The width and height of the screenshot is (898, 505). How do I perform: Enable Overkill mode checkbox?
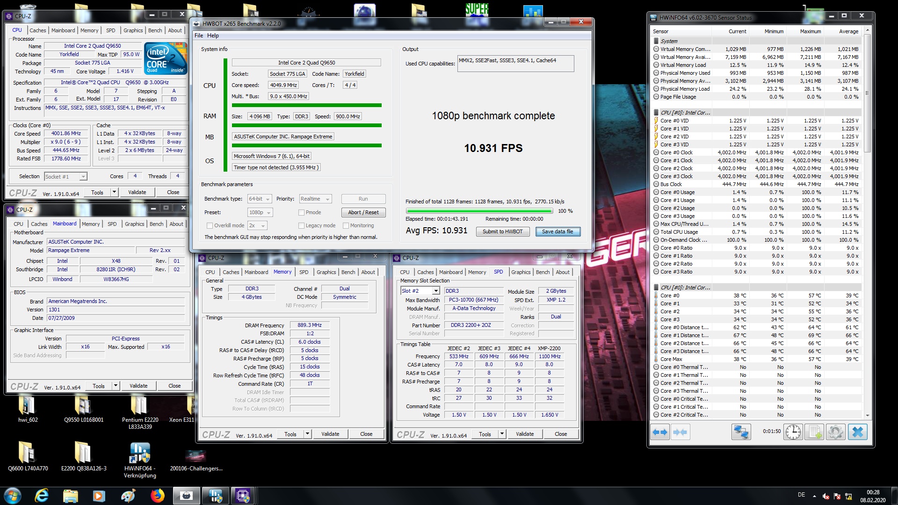tap(210, 225)
